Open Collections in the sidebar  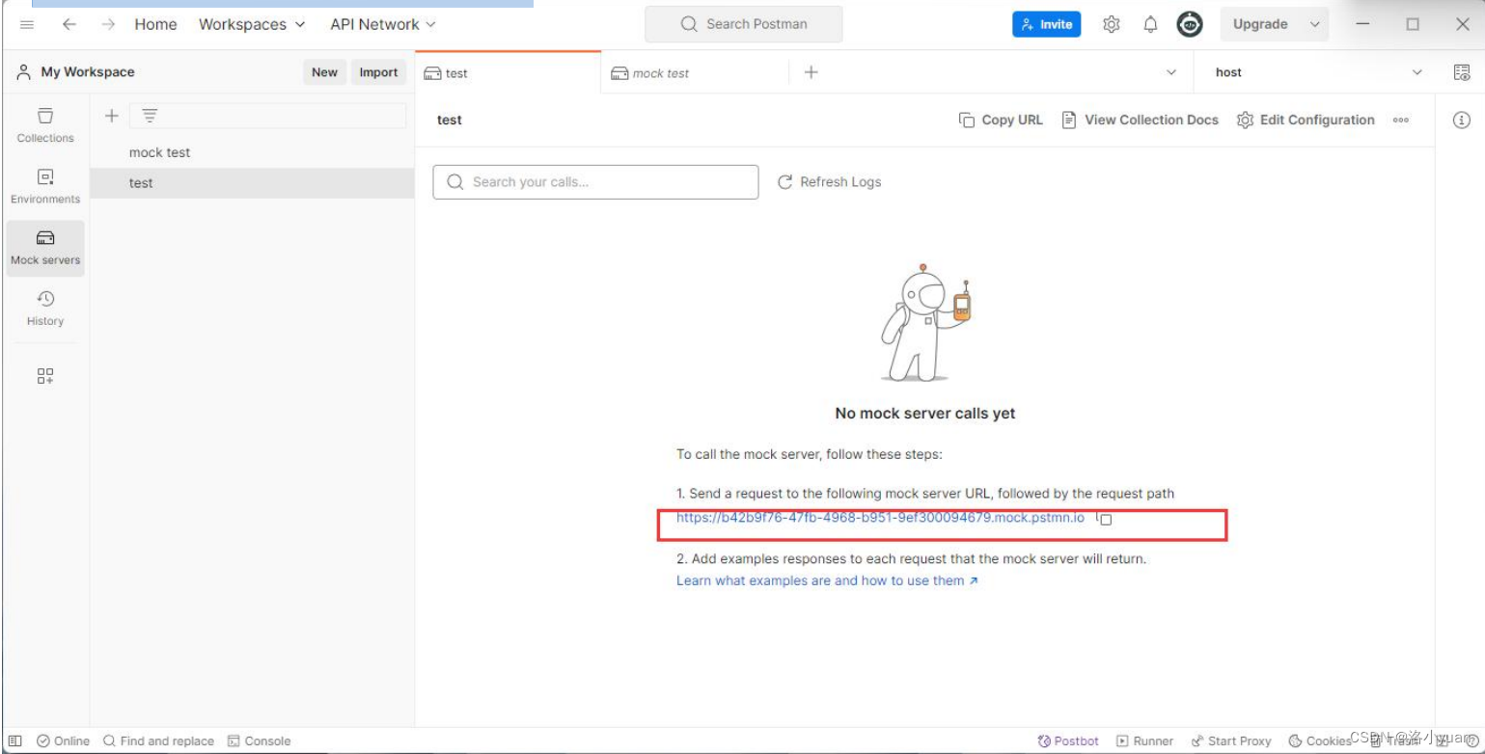[45, 125]
